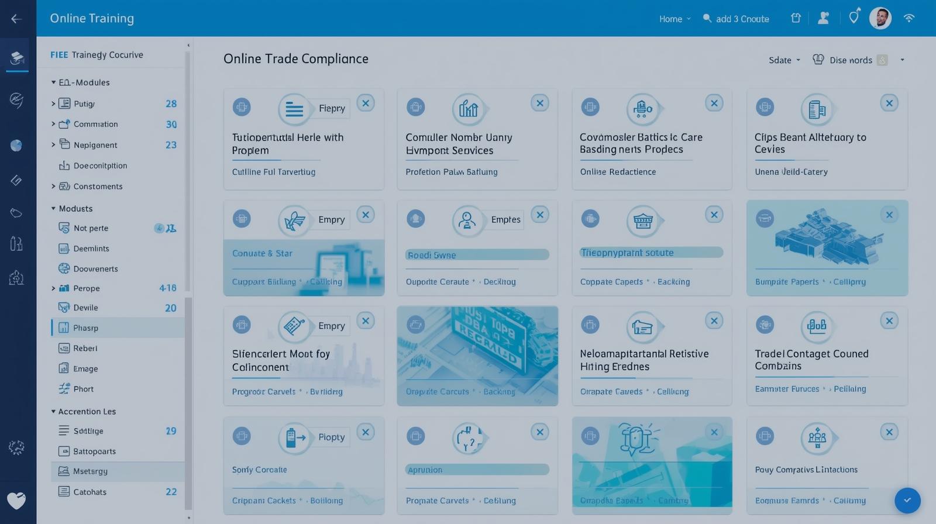Screen dimensions: 936x524
Task: Click the Fiepry label on first card
Action: [332, 109]
